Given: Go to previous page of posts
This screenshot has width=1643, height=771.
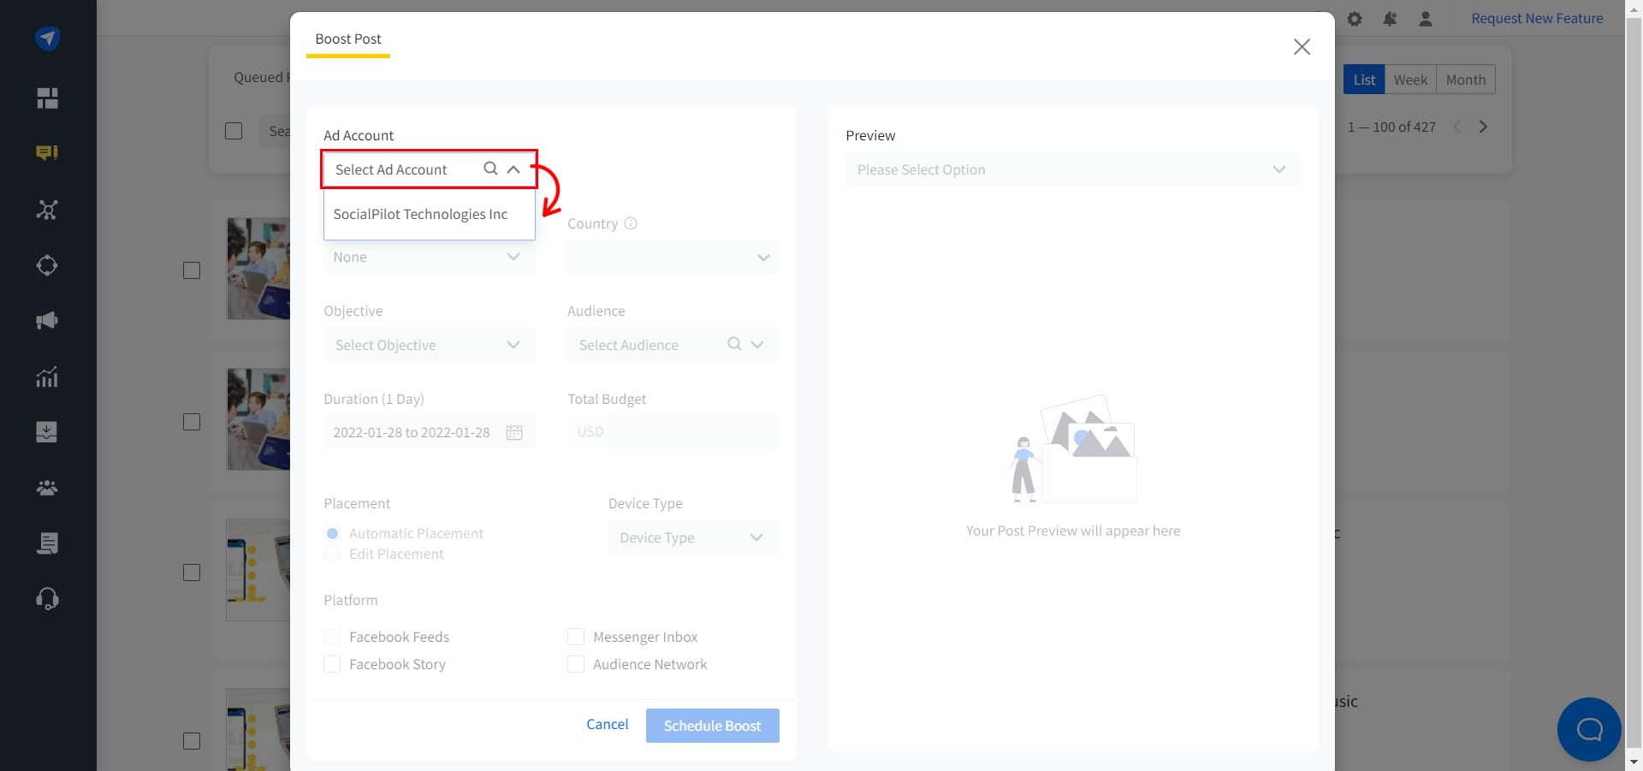Looking at the screenshot, I should (x=1457, y=127).
